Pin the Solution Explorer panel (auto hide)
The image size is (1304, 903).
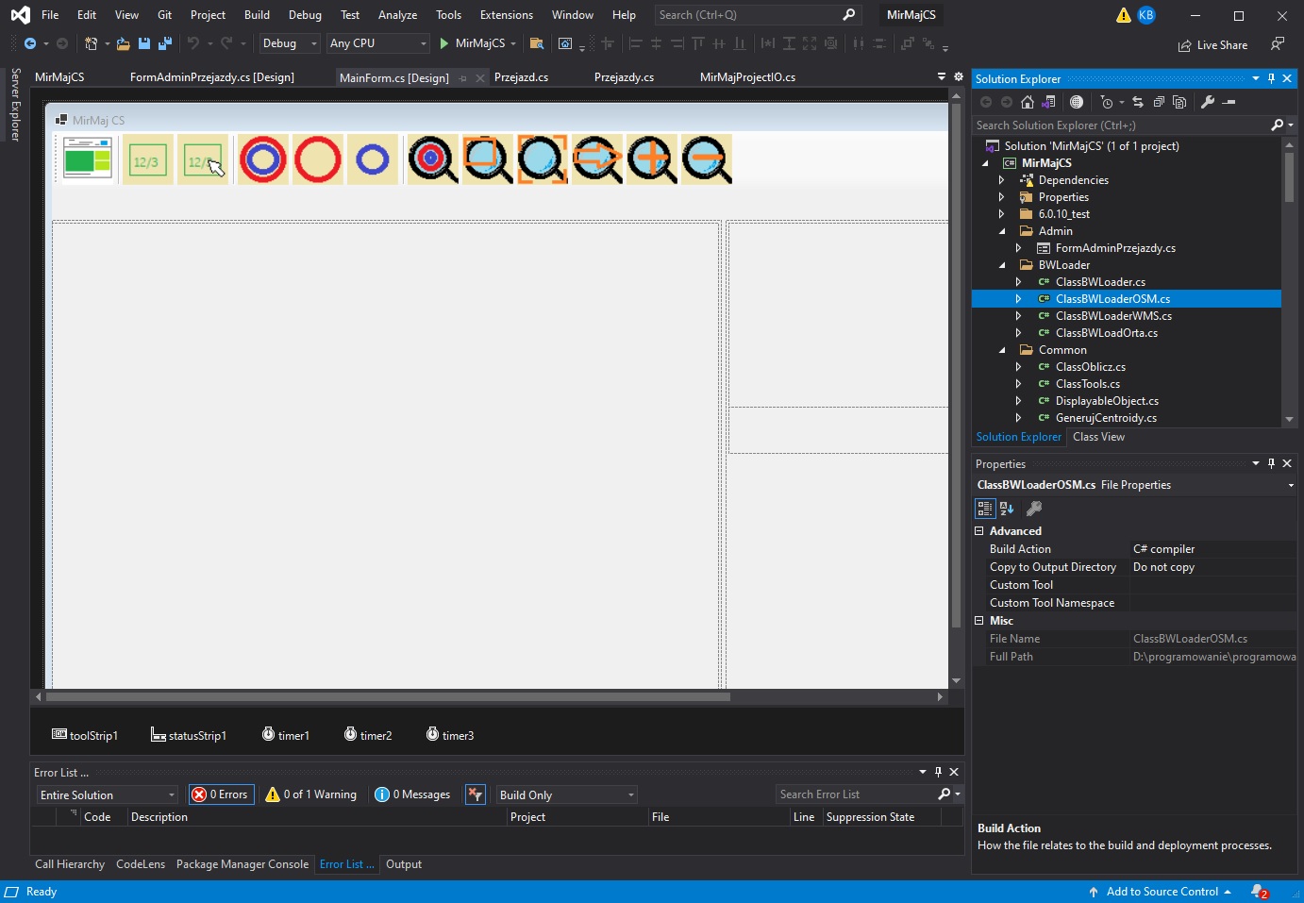point(1271,78)
